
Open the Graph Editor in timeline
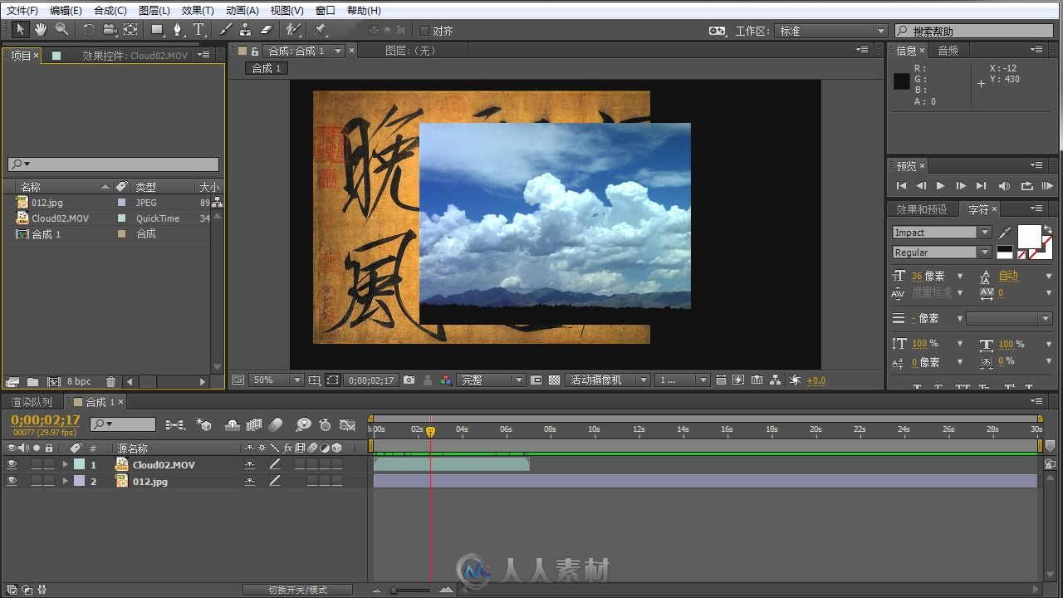pyautogui.click(x=348, y=424)
